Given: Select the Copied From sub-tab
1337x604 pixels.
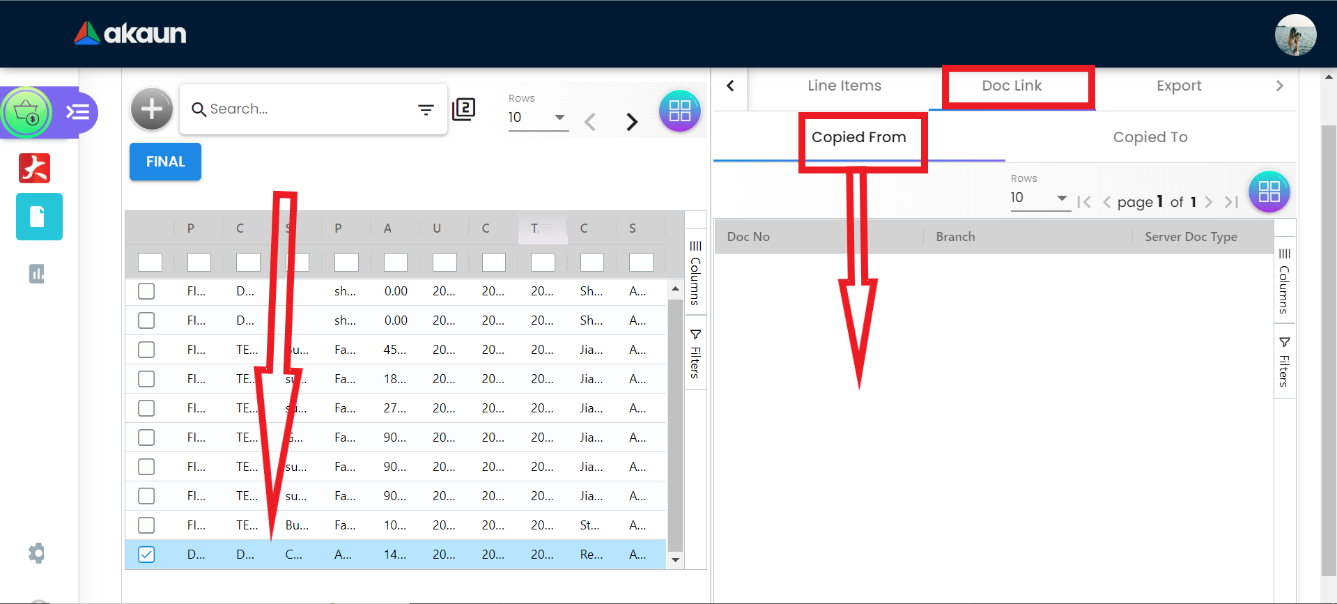Looking at the screenshot, I should (x=859, y=137).
